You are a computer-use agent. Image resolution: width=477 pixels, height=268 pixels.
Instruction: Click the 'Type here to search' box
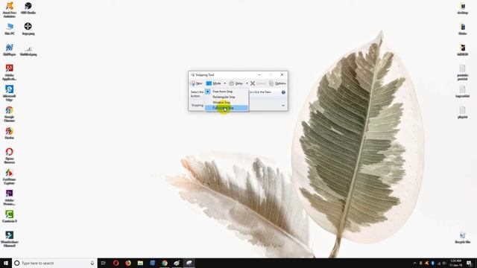54,263
